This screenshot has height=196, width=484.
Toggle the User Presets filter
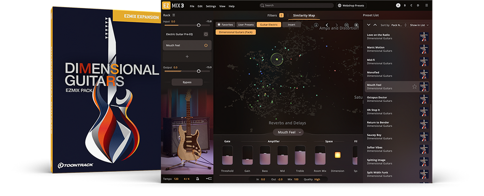tap(246, 24)
